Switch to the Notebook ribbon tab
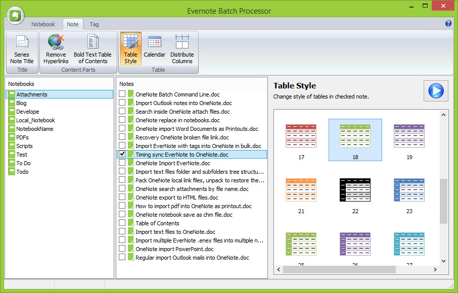 [x=43, y=24]
